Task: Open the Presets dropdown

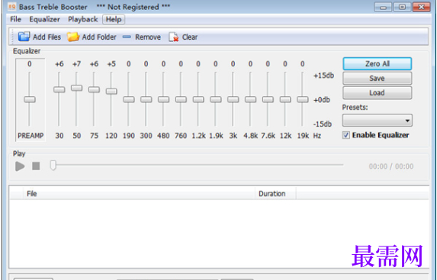Action: (x=377, y=121)
